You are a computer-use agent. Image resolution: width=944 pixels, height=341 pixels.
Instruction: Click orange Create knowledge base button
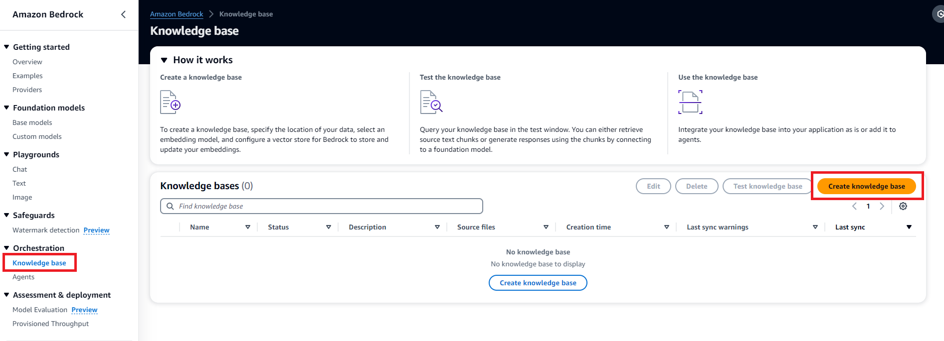[x=867, y=186]
